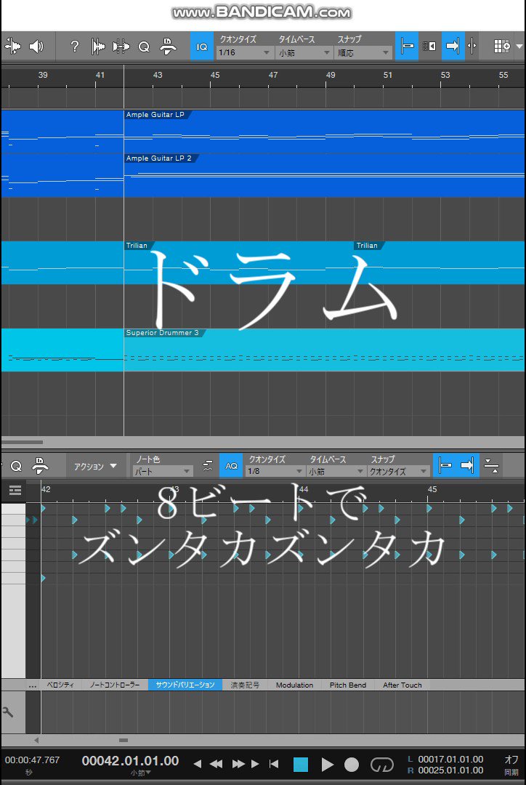Switch to the Pitch Bend tab
526x785 pixels.
pyautogui.click(x=348, y=685)
